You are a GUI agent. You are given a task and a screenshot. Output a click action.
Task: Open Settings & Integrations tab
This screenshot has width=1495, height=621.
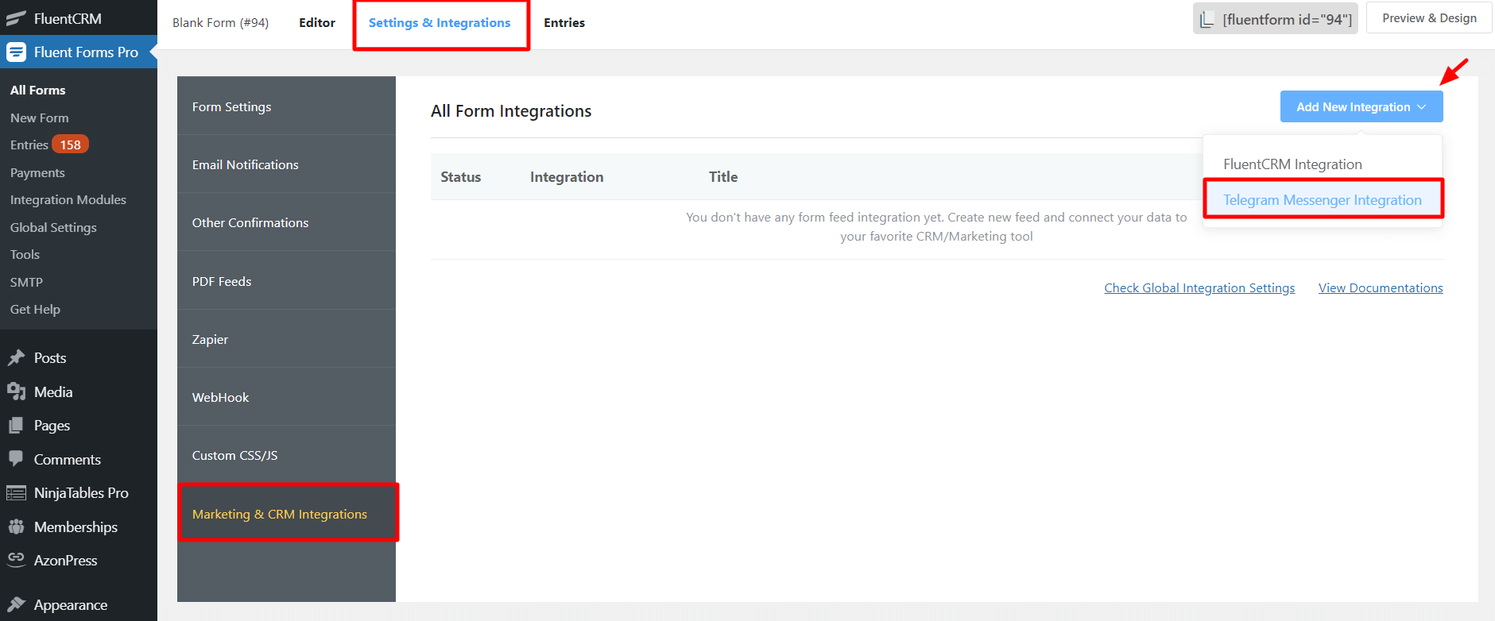click(440, 23)
